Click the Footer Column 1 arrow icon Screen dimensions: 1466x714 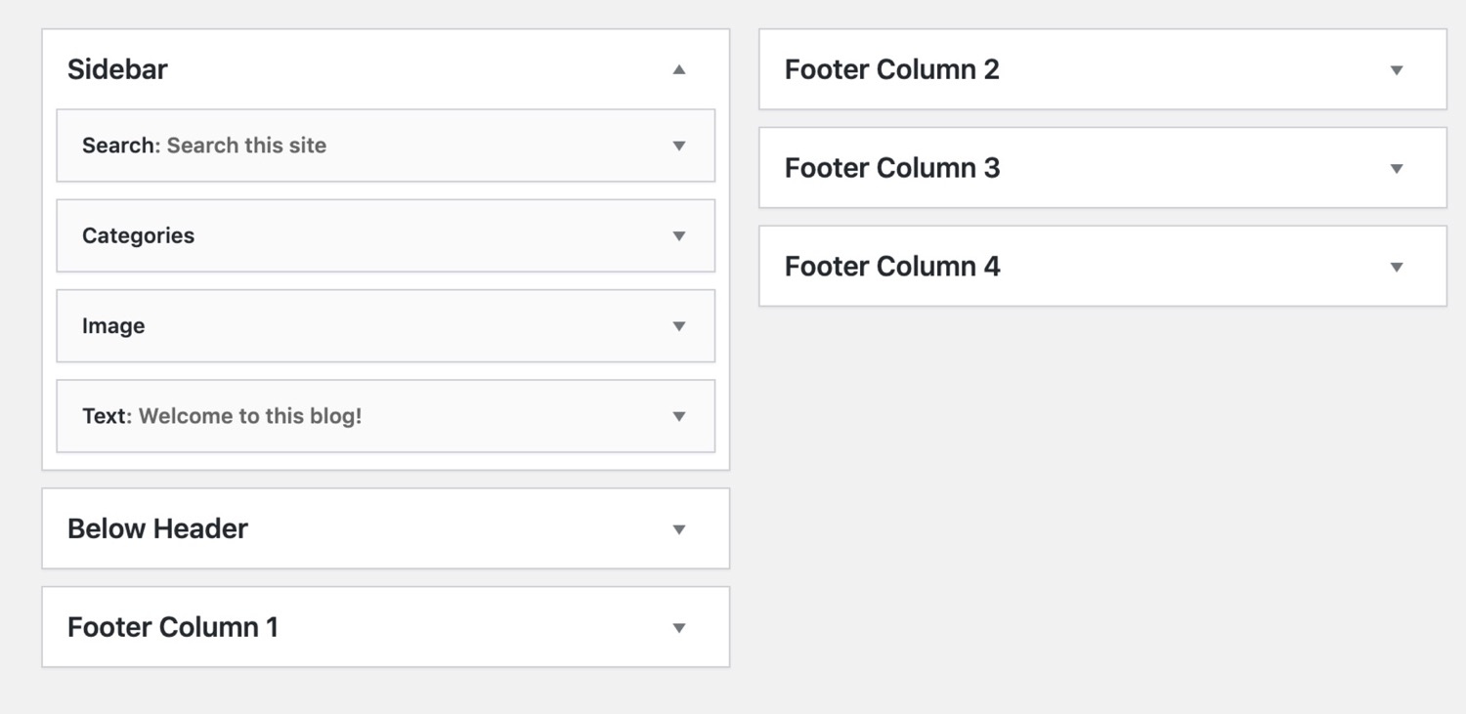679,628
